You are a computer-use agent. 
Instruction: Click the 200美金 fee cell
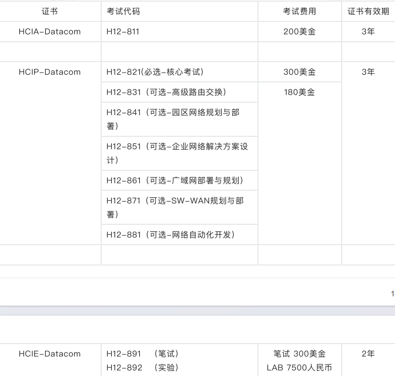[299, 32]
